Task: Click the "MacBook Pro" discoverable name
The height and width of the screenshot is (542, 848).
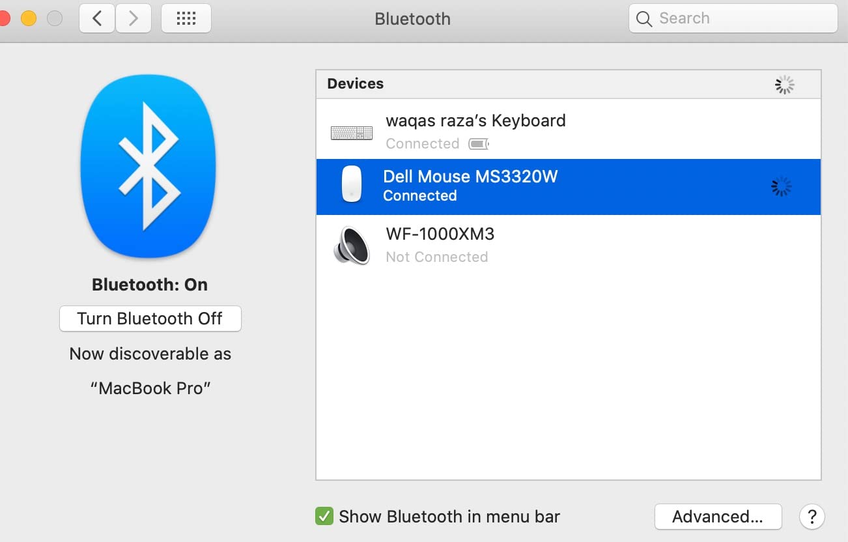Action: point(150,388)
